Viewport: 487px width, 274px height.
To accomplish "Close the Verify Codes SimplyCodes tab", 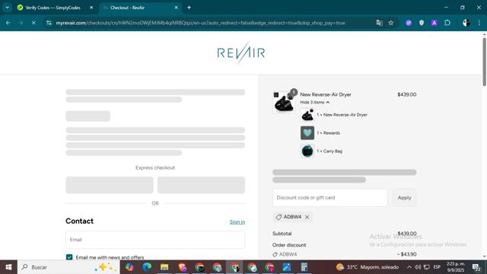I will (x=91, y=8).
